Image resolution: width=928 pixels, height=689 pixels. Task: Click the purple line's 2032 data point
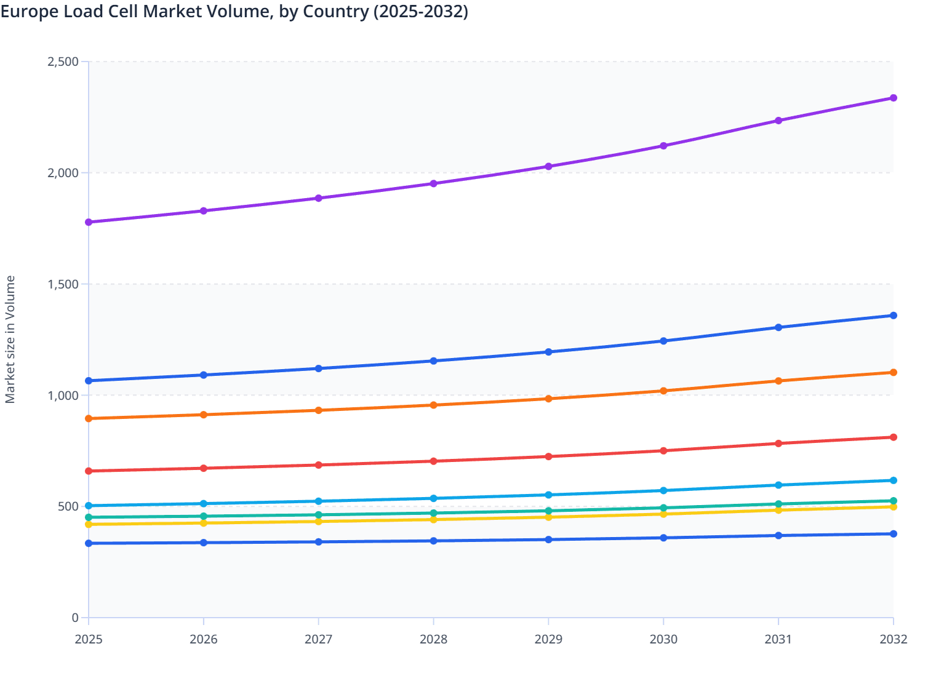point(893,97)
